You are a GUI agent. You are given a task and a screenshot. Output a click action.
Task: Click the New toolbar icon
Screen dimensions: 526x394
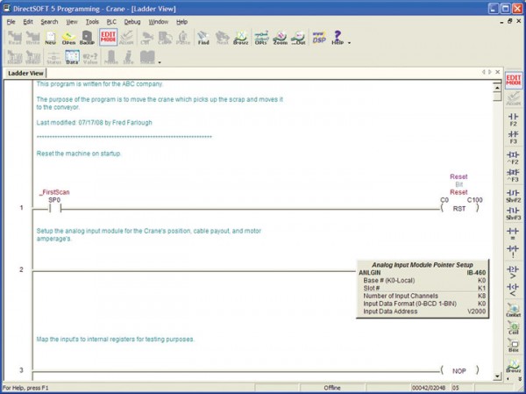[51, 38]
